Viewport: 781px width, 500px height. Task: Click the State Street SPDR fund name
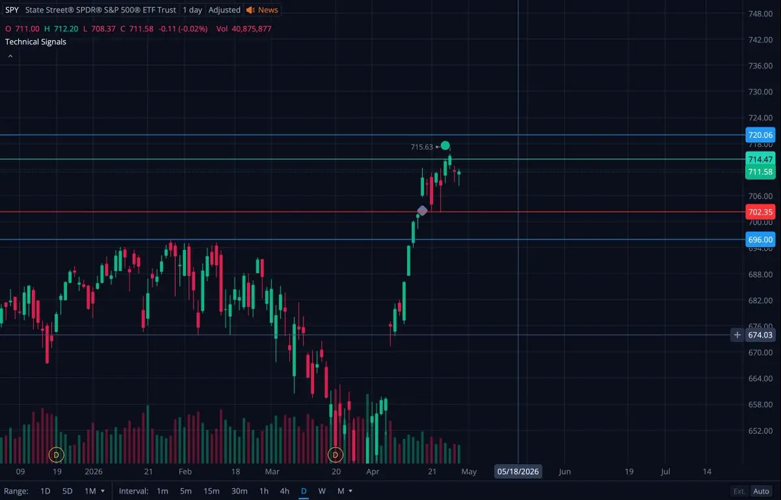click(100, 10)
